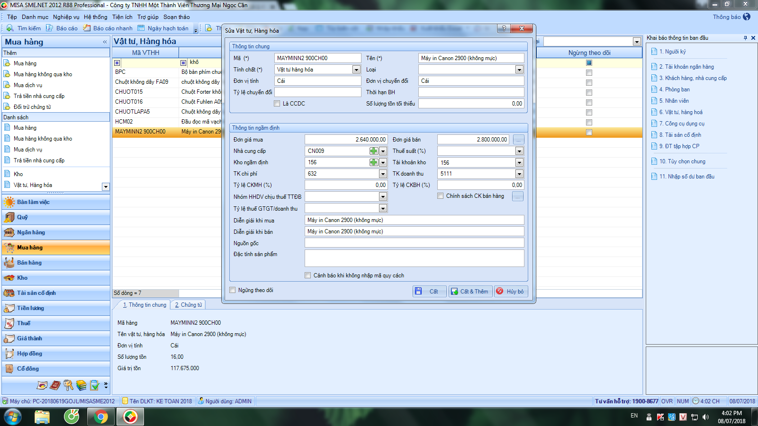The width and height of the screenshot is (758, 426).
Task: Click the Tên (*) input field
Action: 471,58
